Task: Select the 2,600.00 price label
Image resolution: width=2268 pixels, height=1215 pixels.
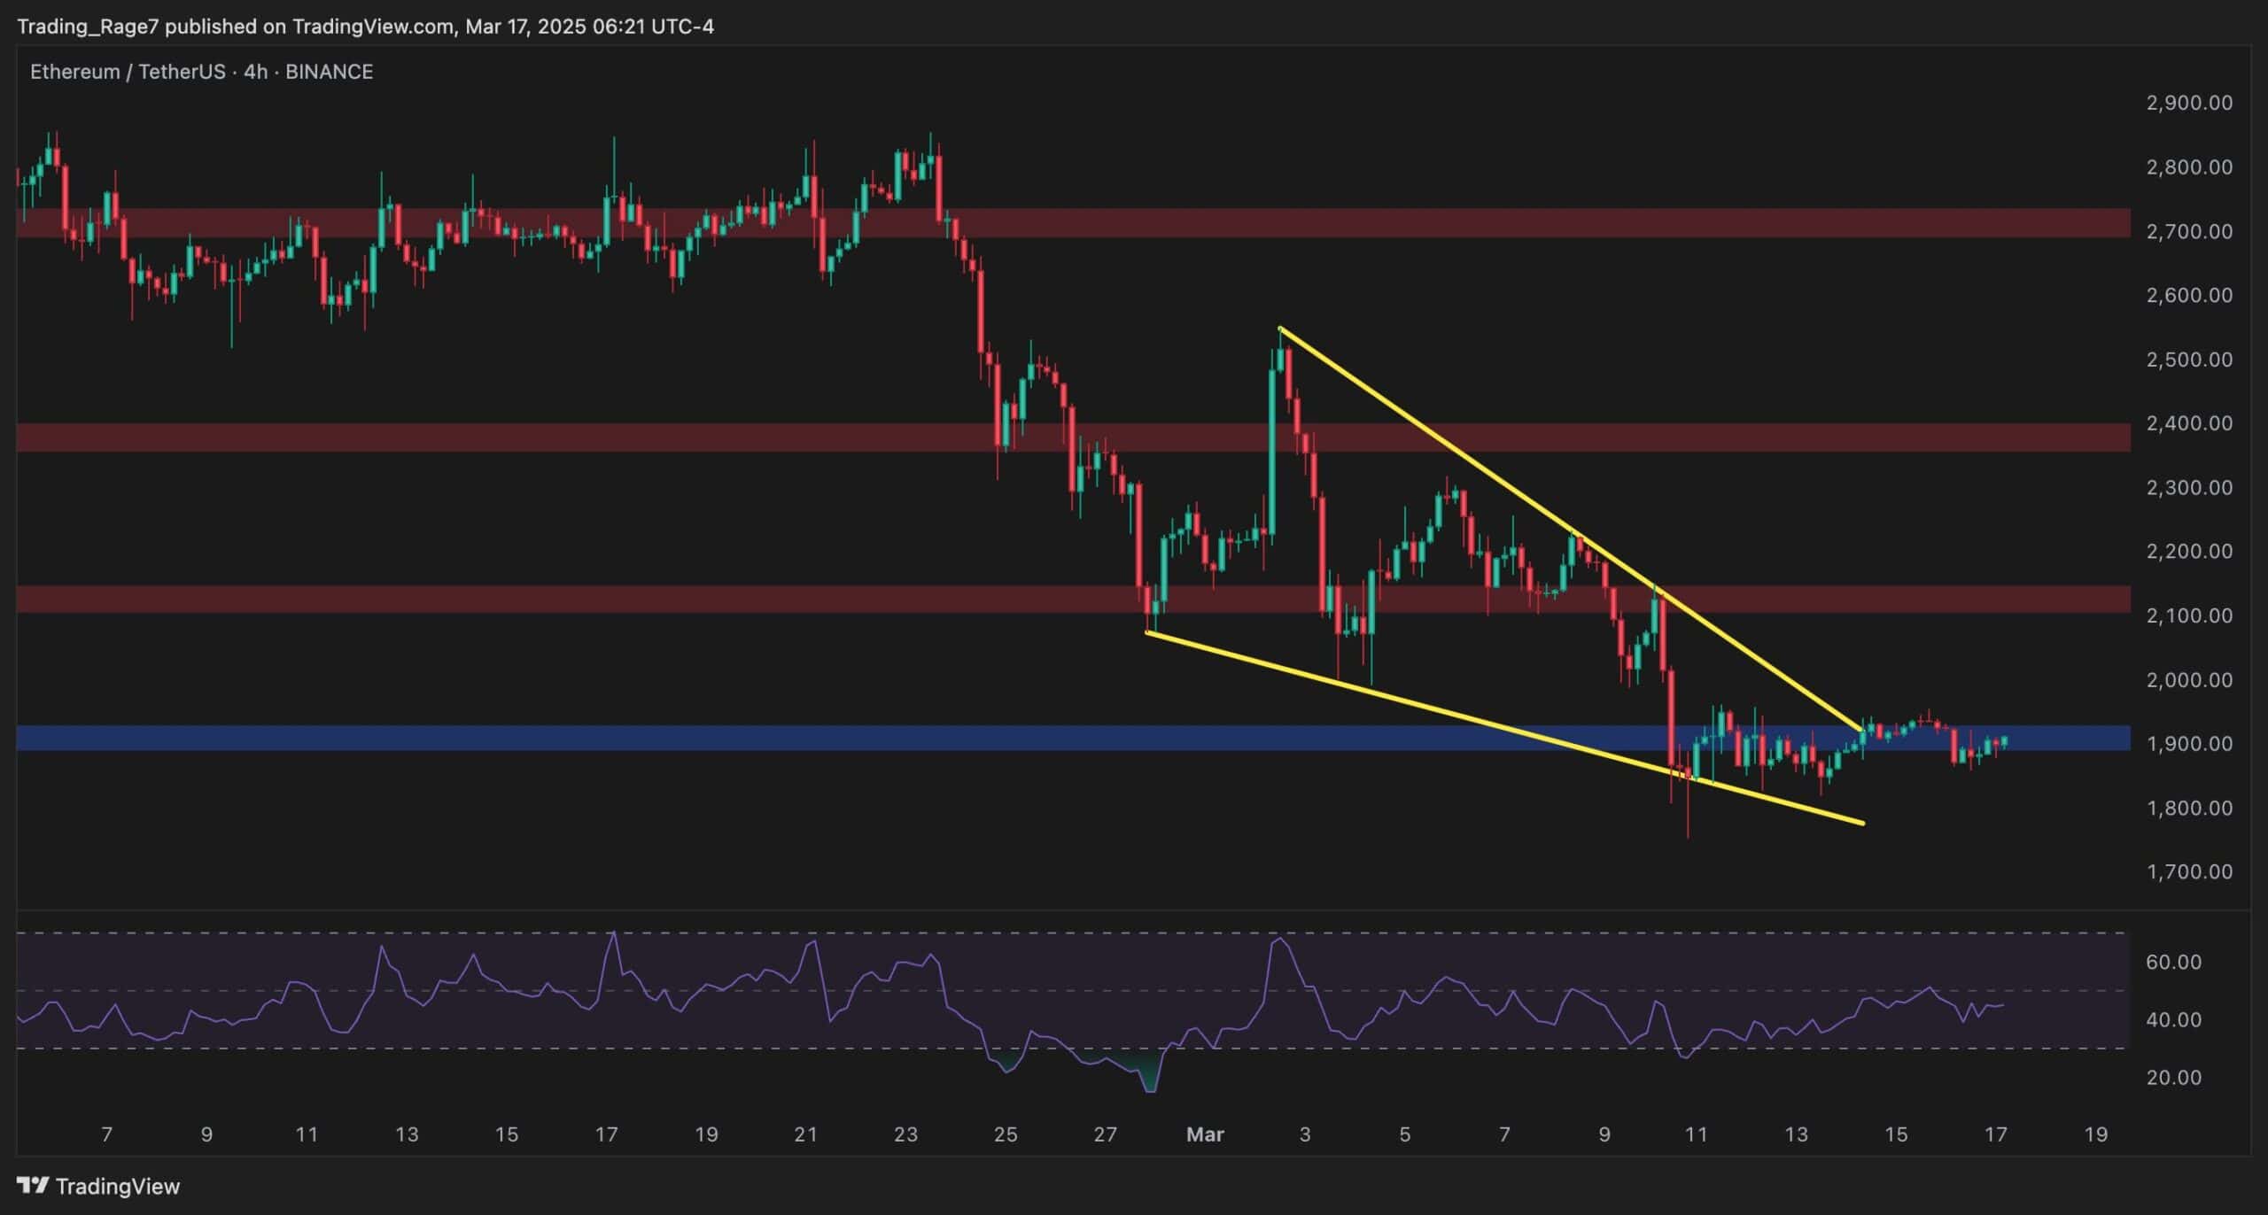Action: (2188, 295)
